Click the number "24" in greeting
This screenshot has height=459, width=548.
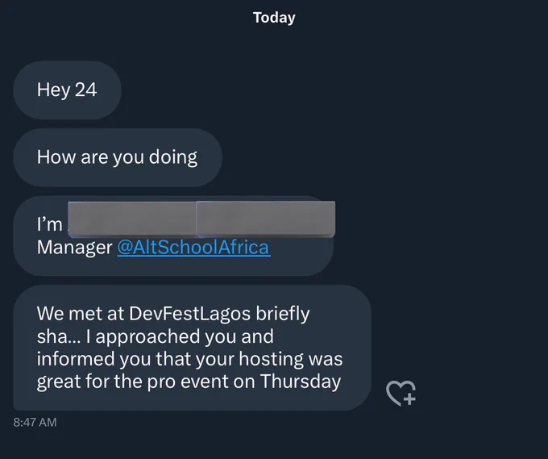(x=85, y=90)
